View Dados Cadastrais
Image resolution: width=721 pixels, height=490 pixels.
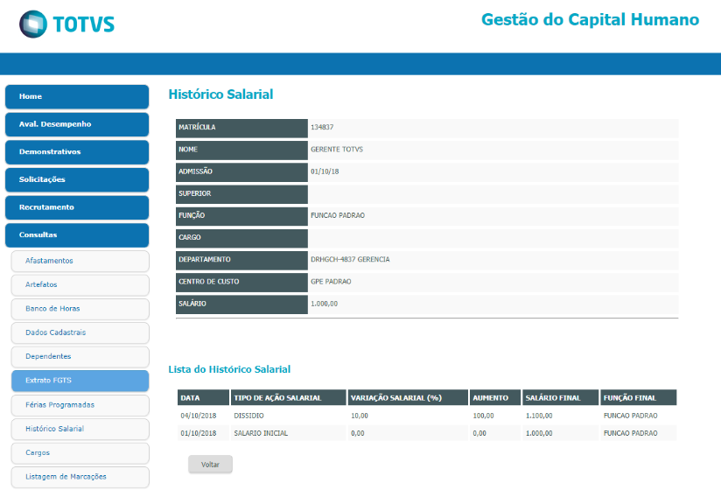80,332
